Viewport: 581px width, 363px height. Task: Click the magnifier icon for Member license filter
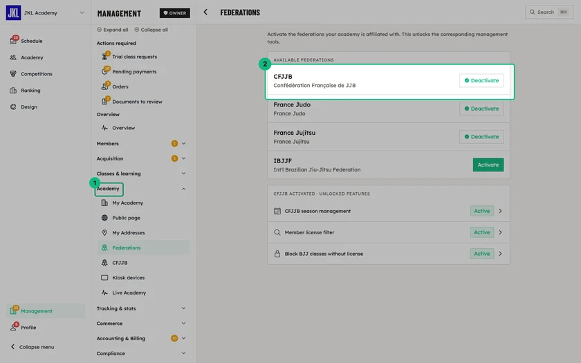click(277, 232)
